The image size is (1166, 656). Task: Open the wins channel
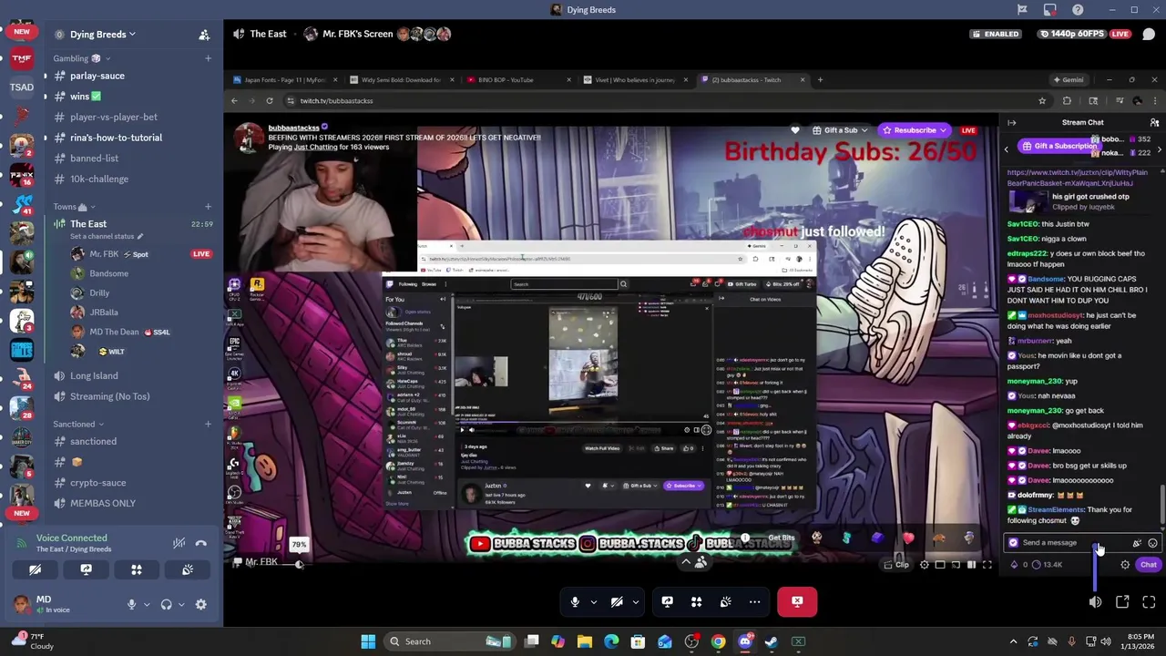86,97
